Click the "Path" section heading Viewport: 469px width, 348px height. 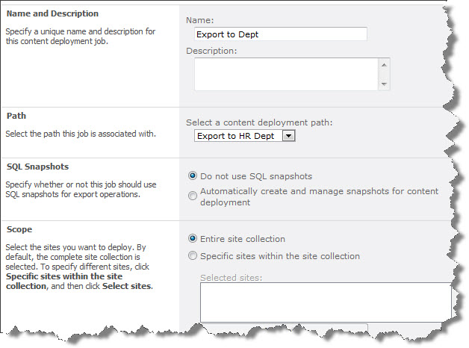[x=16, y=116]
